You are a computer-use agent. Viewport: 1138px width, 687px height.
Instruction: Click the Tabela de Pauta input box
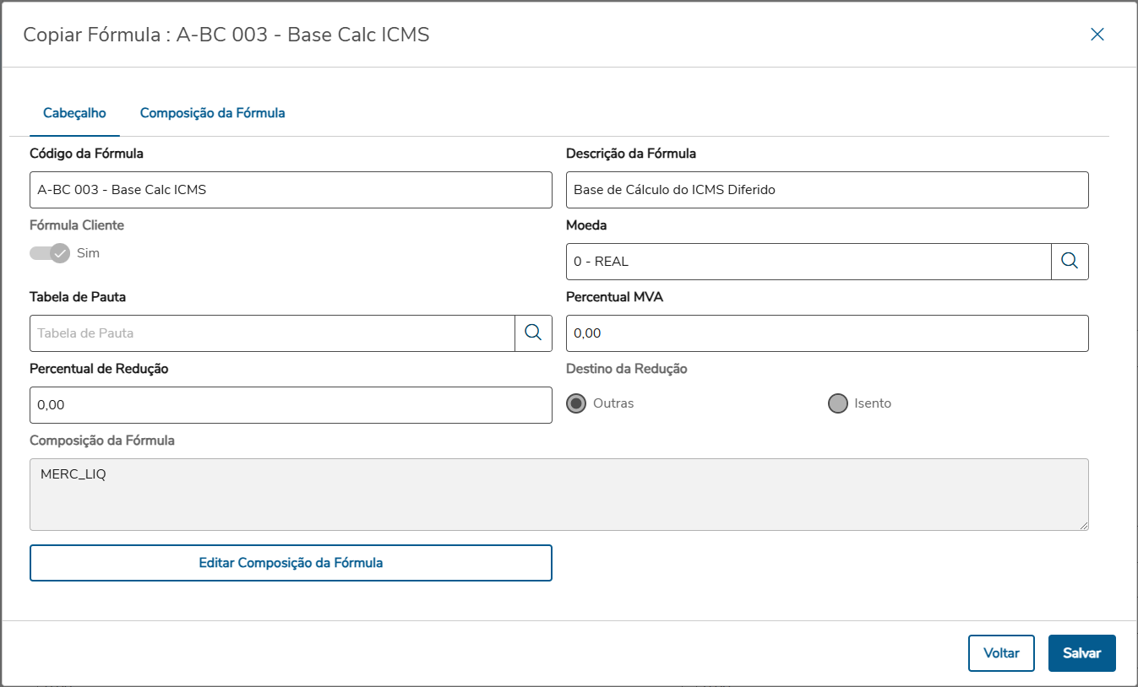[272, 333]
